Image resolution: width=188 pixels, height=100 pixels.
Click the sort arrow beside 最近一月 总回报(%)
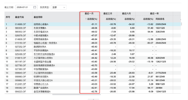(86, 19)
